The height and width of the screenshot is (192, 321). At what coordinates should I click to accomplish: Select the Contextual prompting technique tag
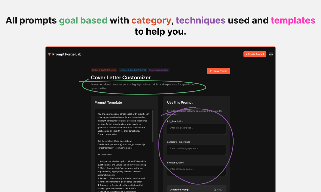159,70
